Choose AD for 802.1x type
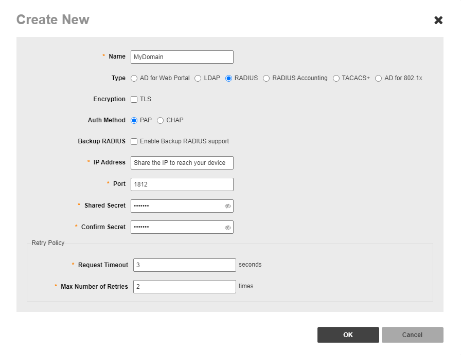Image resolution: width=461 pixels, height=355 pixels. click(378, 79)
